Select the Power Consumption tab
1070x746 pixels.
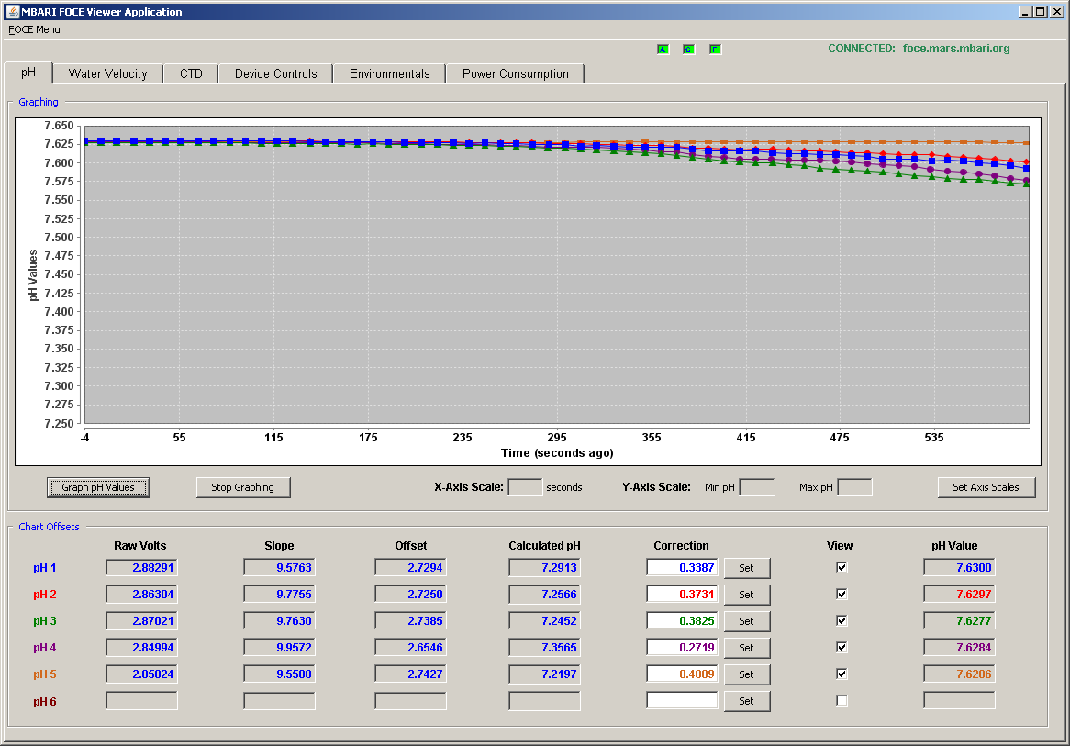[x=515, y=73]
